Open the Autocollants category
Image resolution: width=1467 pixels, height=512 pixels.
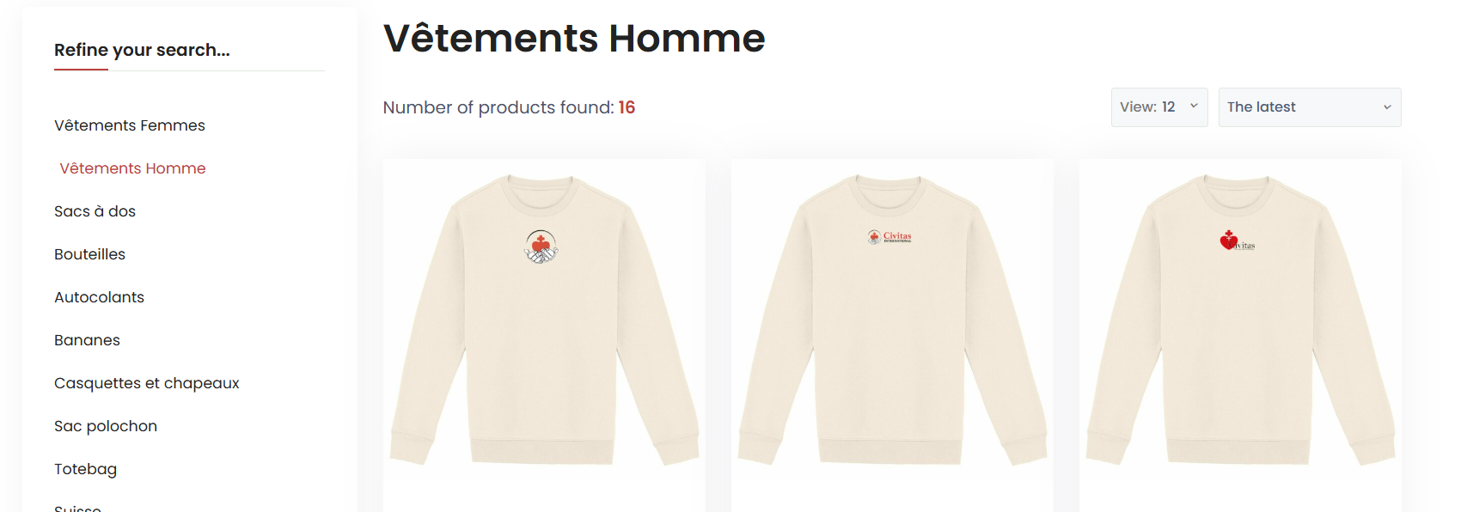point(99,297)
